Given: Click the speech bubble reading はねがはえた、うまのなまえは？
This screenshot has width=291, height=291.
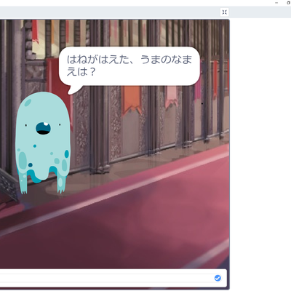Looking at the screenshot, I should click(x=129, y=67).
